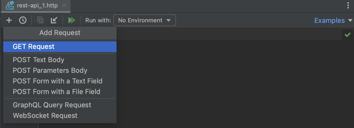Run all requests with green arrows
The height and width of the screenshot is (128, 354).
point(72,20)
